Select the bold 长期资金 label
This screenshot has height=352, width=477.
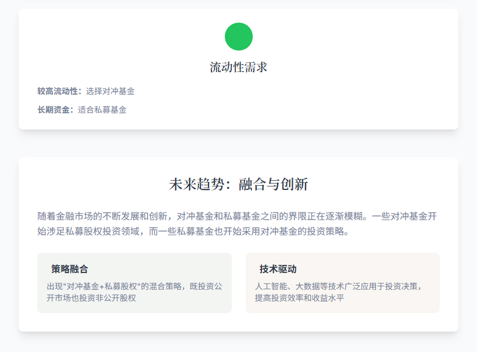tap(55, 109)
